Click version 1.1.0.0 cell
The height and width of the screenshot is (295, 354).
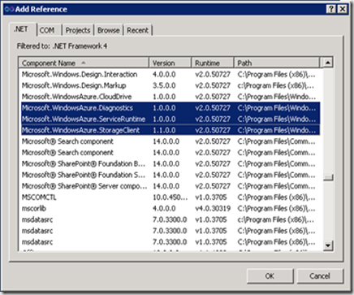pyautogui.click(x=164, y=130)
